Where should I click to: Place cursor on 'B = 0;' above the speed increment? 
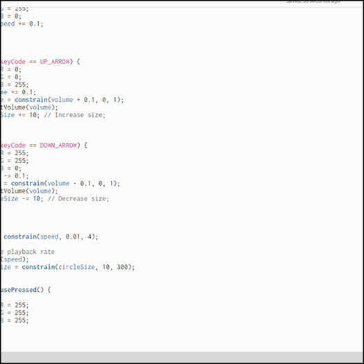(x=11, y=16)
